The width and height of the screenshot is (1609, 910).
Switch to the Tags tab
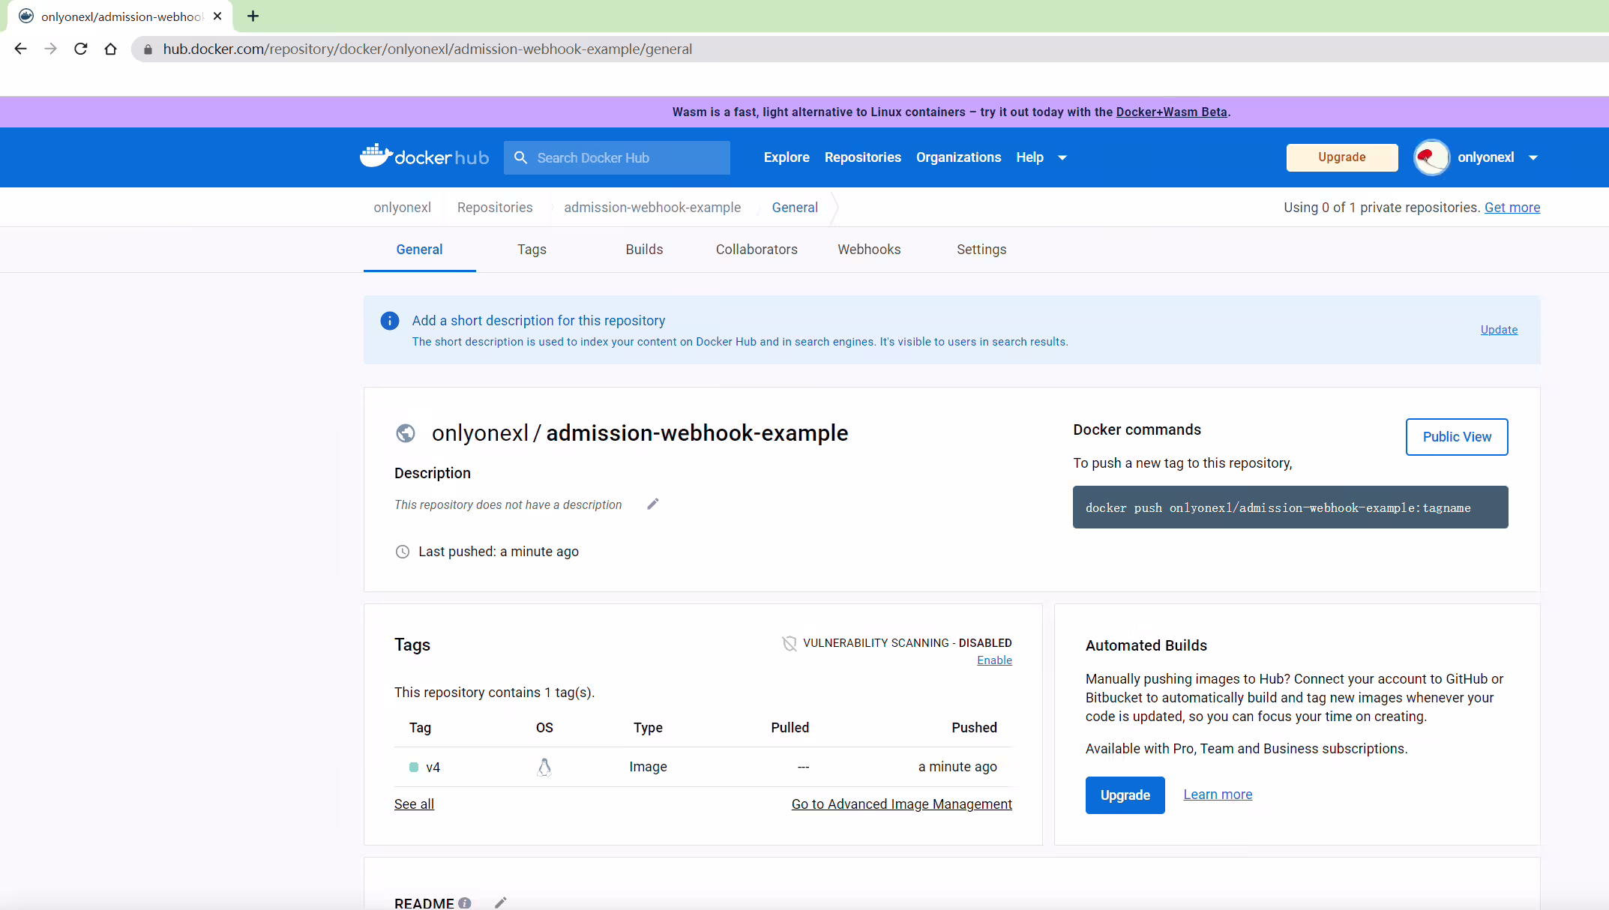pos(532,250)
